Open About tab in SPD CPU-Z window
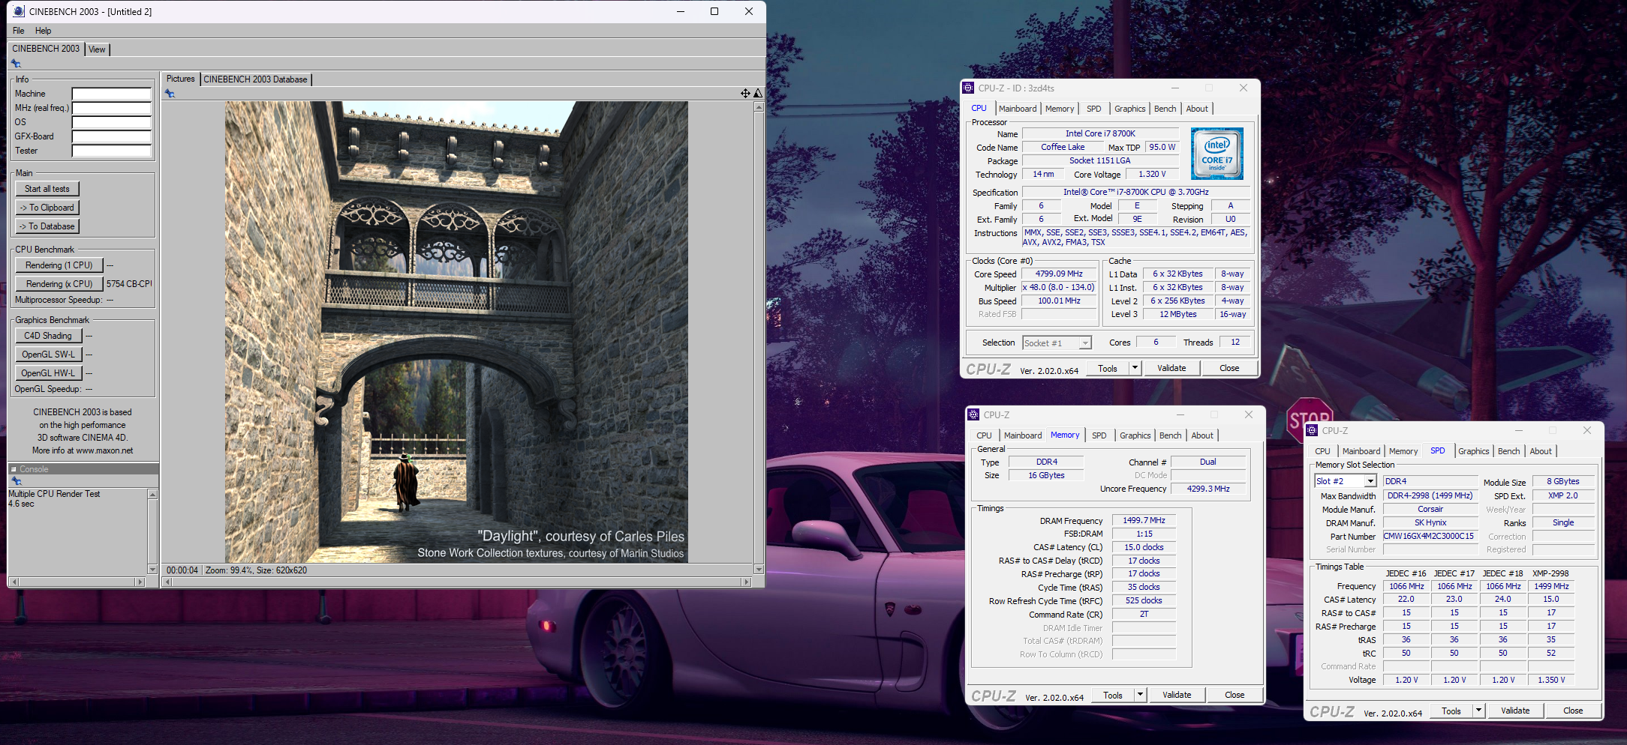 click(x=1541, y=451)
